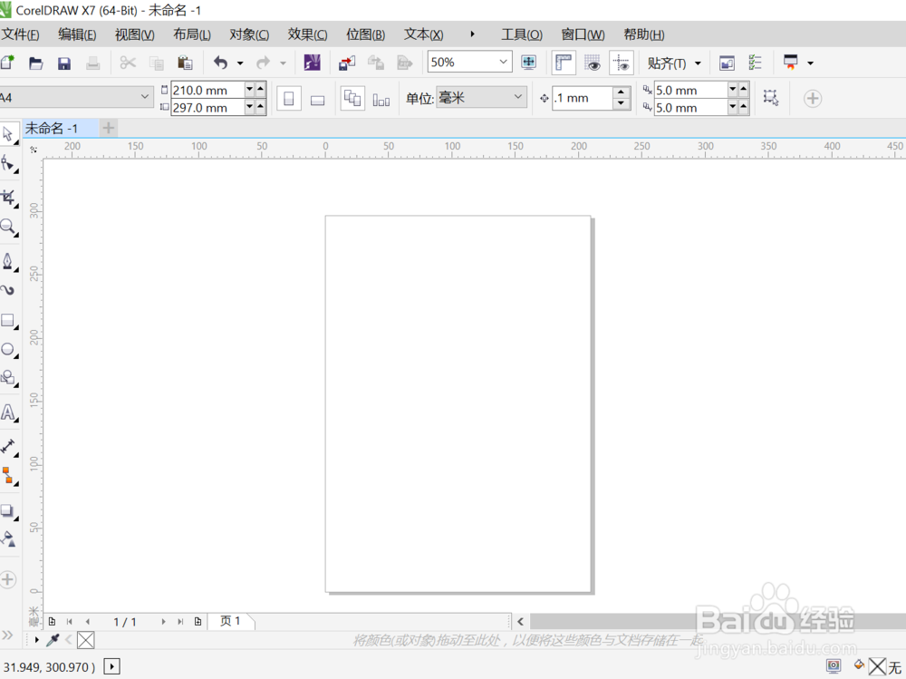
Task: Select the Artistic Media tool
Action: coord(7,290)
